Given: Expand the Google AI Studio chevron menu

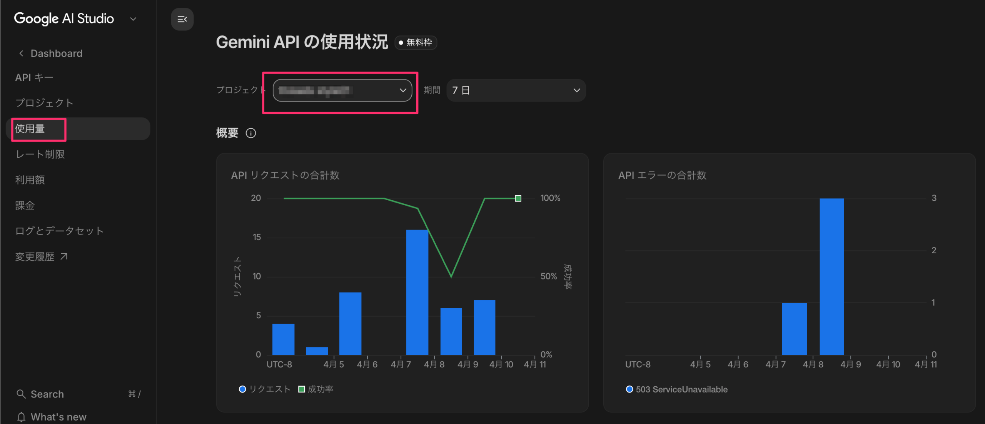Looking at the screenshot, I should coord(133,19).
